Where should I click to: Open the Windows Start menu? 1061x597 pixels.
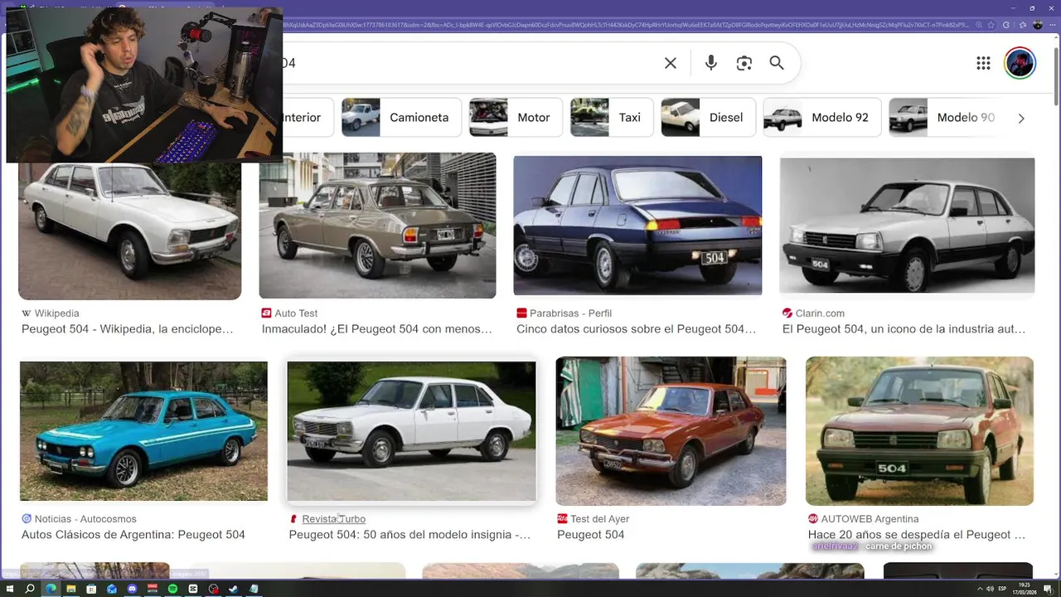coord(10,589)
